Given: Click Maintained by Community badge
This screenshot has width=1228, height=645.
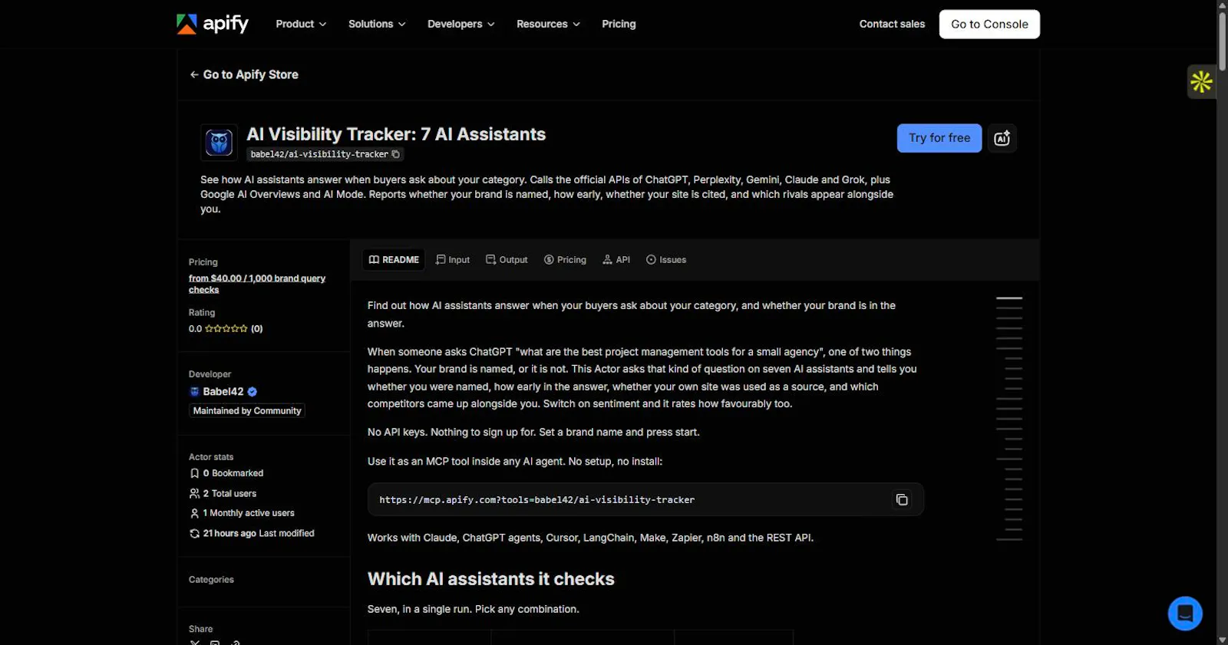Looking at the screenshot, I should pos(247,411).
